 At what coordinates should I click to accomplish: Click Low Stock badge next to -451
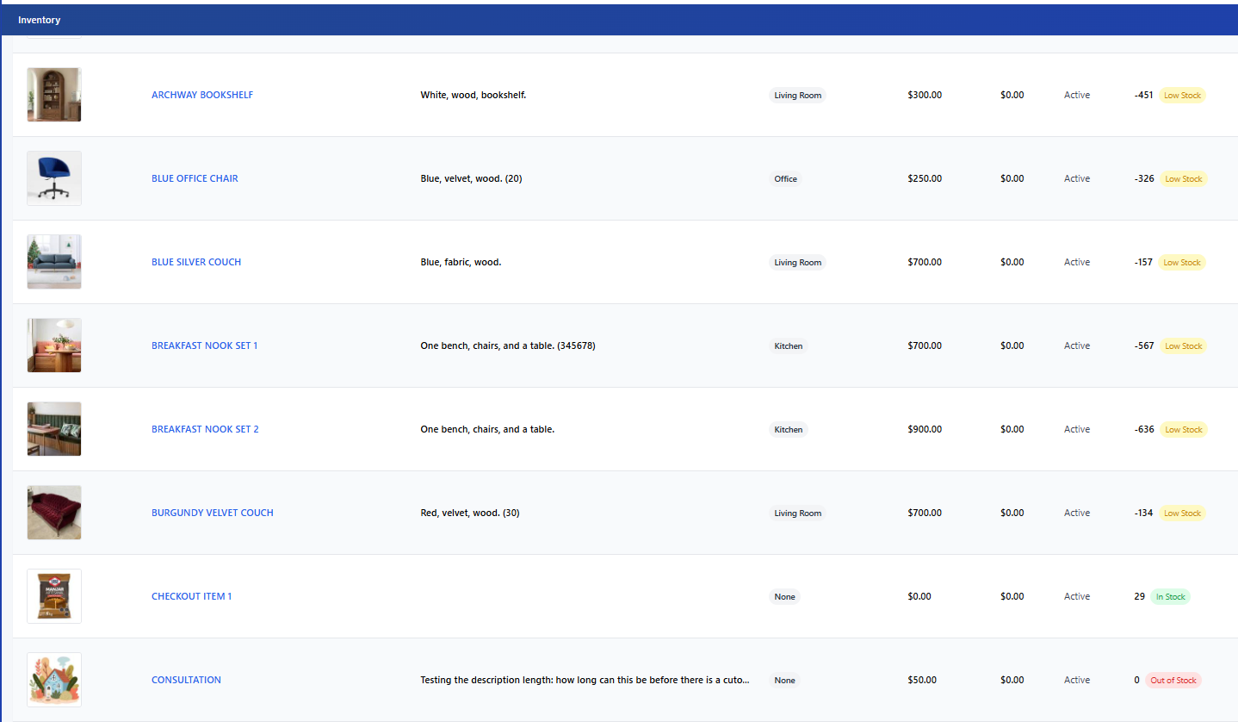click(x=1182, y=96)
